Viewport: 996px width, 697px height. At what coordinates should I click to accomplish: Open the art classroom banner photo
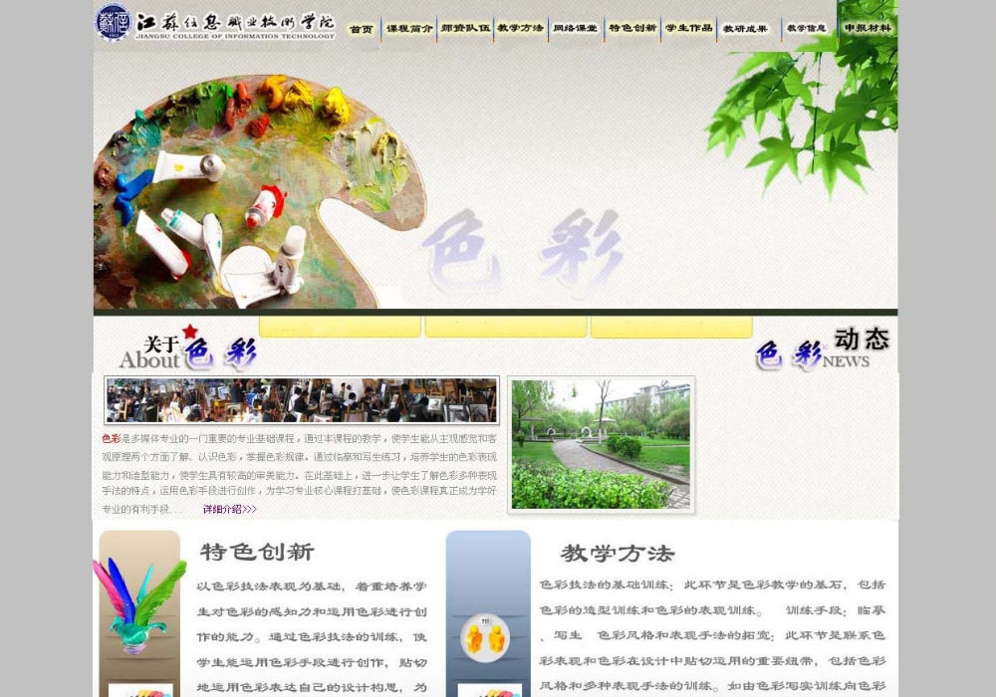click(x=302, y=400)
